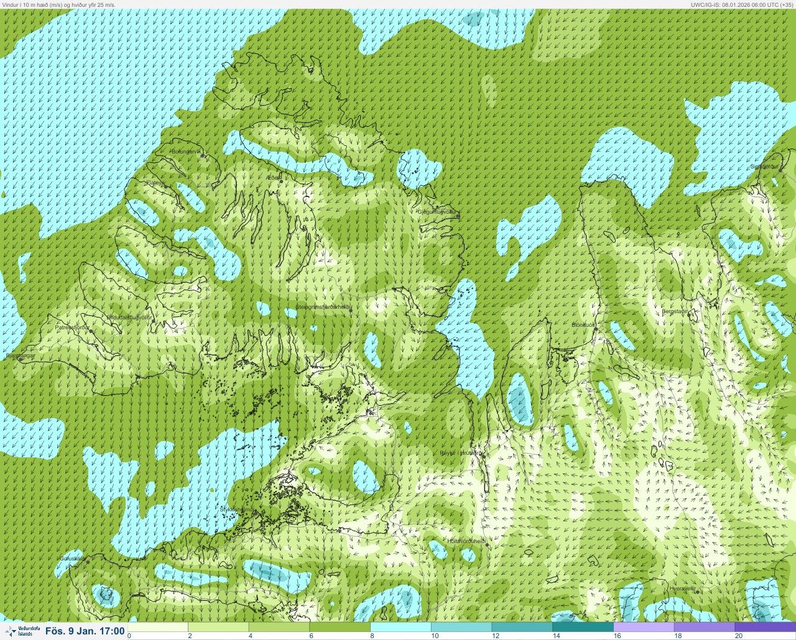Click the Blönduós station label
The width and height of the screenshot is (796, 640).
pos(584,325)
